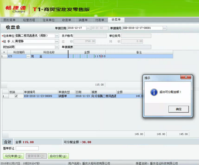199x165 pixels.
Task: Click the 单位税号 field
Action: point(136,36)
